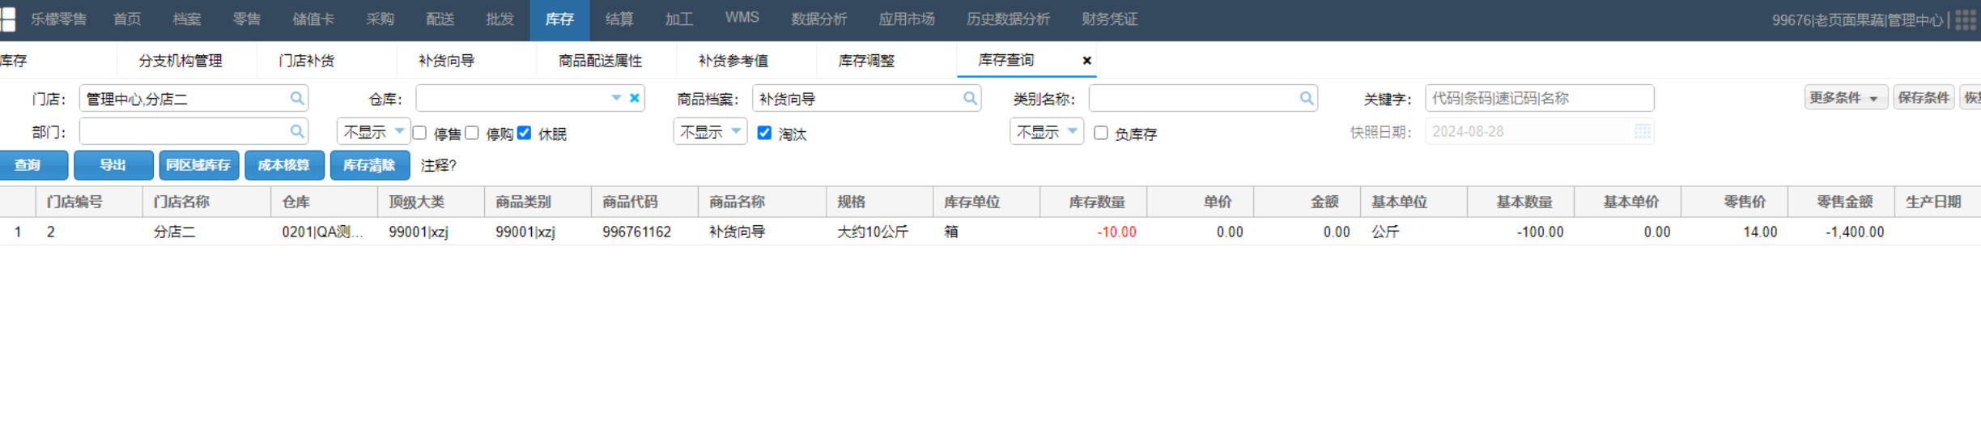Open the 零售 main menu

pyautogui.click(x=247, y=19)
